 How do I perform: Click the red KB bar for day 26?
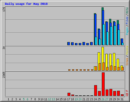click(x=103, y=84)
